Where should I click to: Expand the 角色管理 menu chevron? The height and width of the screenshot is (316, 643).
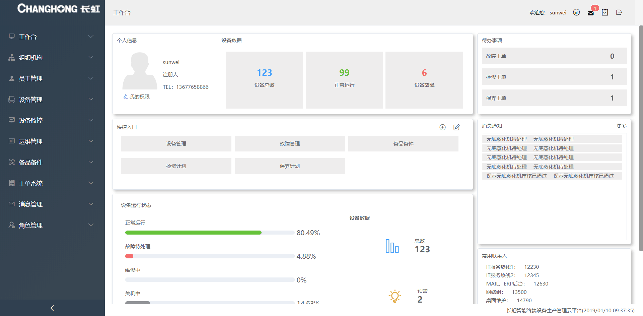click(91, 225)
